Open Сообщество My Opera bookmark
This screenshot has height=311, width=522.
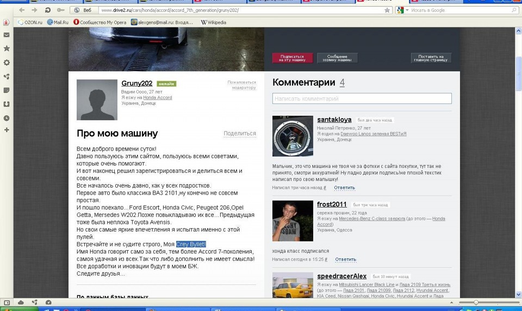tap(100, 22)
